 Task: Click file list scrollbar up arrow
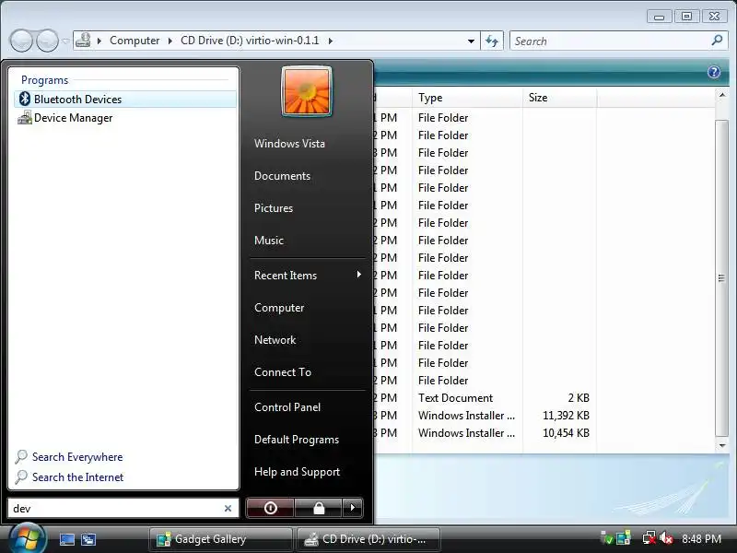point(722,96)
